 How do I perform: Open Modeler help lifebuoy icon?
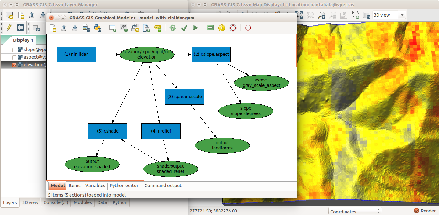(x=233, y=28)
